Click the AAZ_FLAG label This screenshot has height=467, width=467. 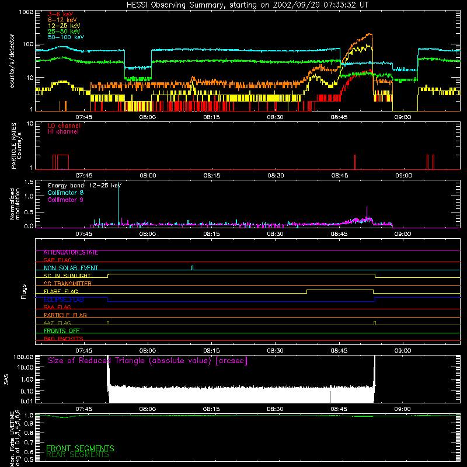coord(57,323)
